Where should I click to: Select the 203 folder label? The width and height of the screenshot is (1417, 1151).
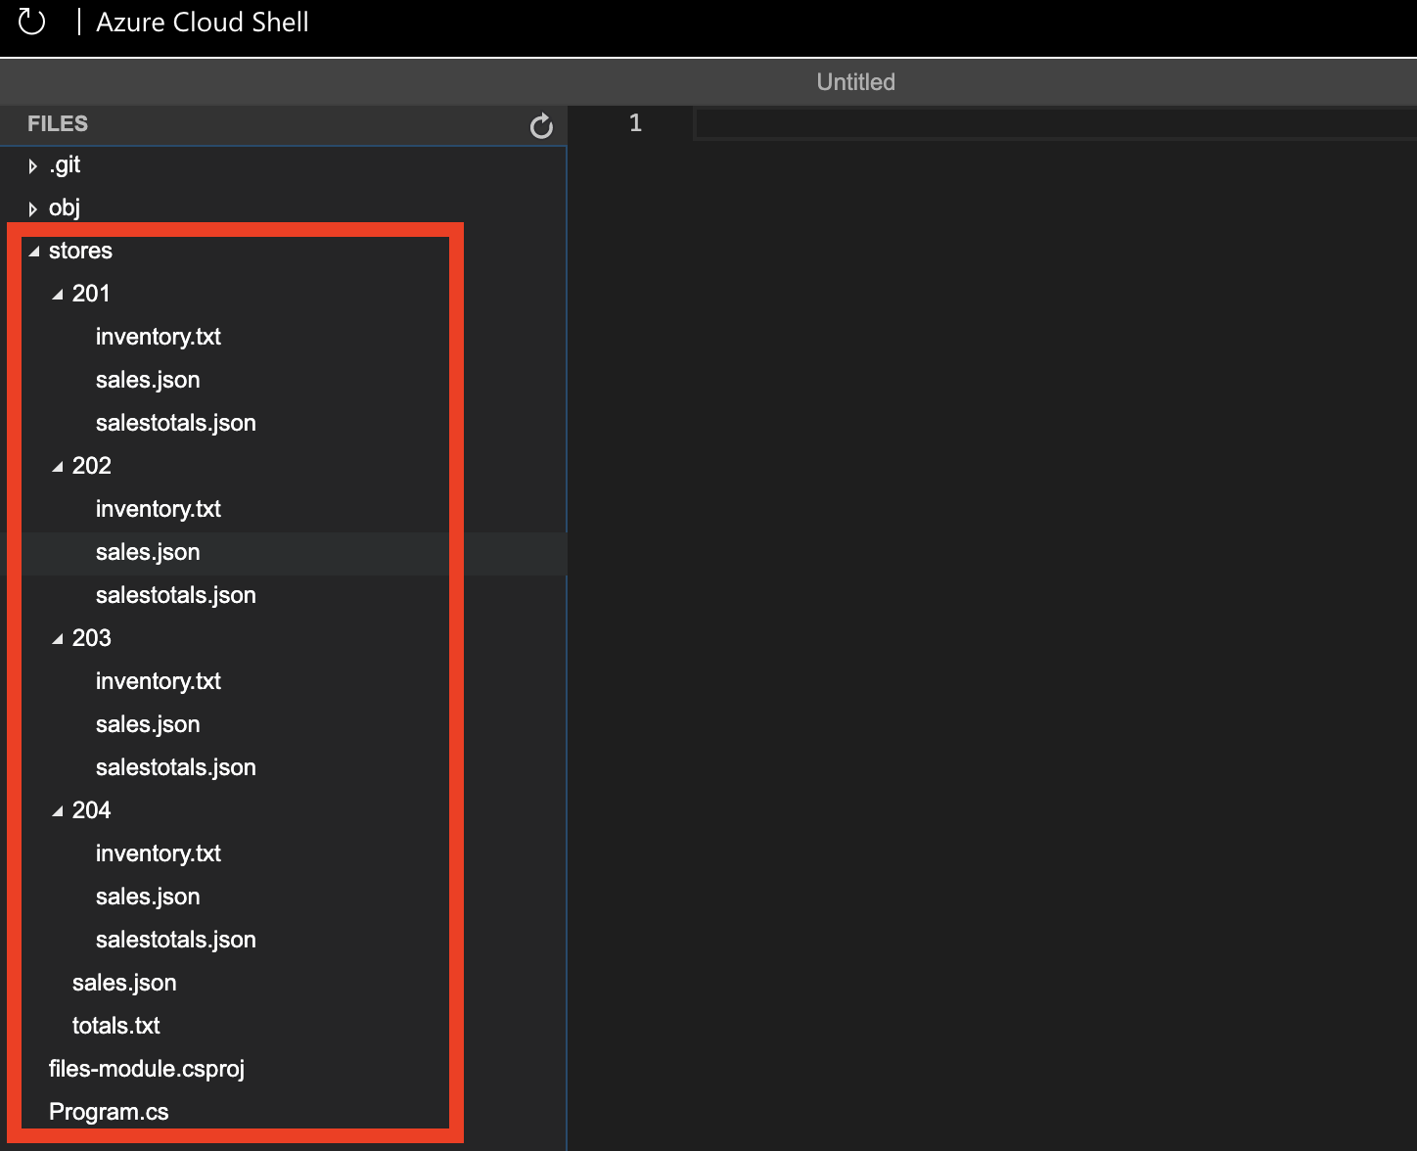(92, 638)
